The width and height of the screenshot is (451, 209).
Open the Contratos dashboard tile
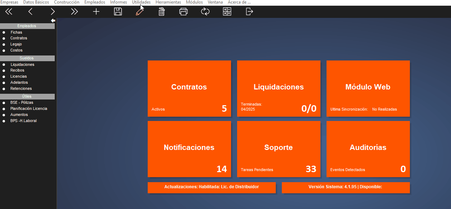click(189, 88)
